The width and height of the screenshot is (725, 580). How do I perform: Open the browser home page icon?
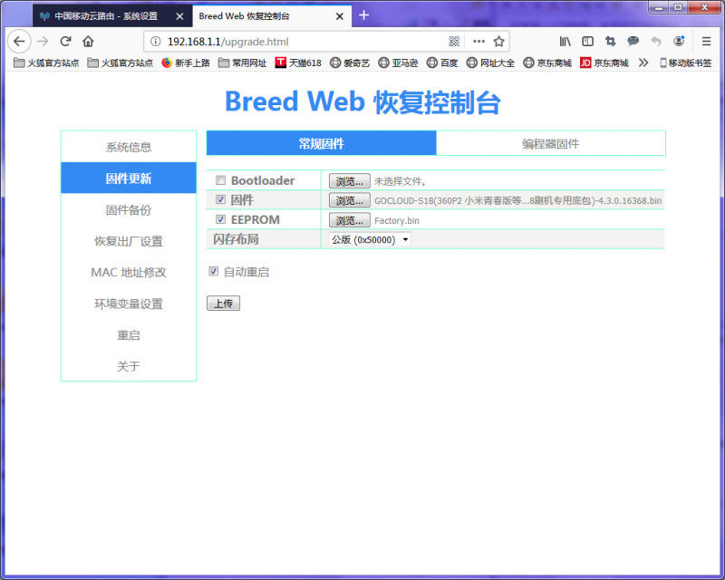pyautogui.click(x=88, y=42)
